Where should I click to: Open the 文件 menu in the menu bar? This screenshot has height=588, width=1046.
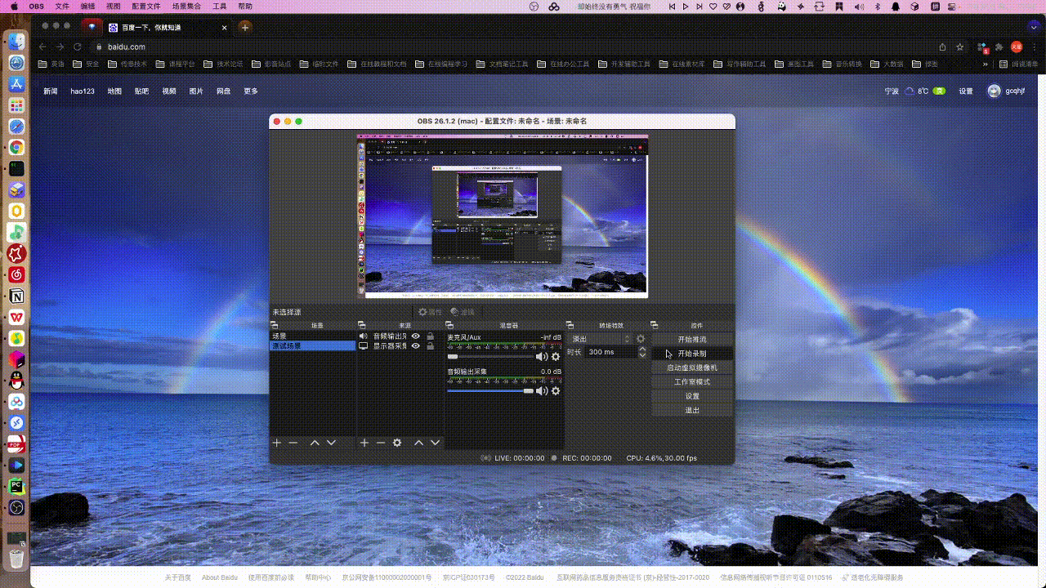(62, 6)
